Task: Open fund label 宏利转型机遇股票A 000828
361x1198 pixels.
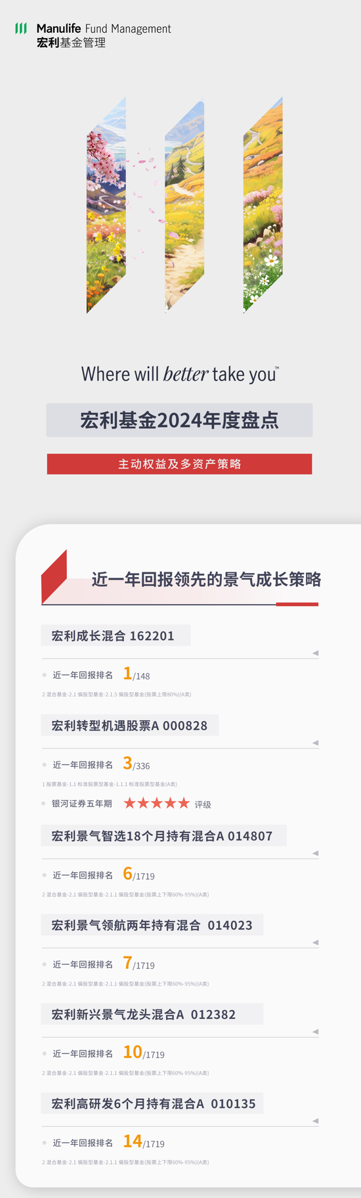Action: 130,726
